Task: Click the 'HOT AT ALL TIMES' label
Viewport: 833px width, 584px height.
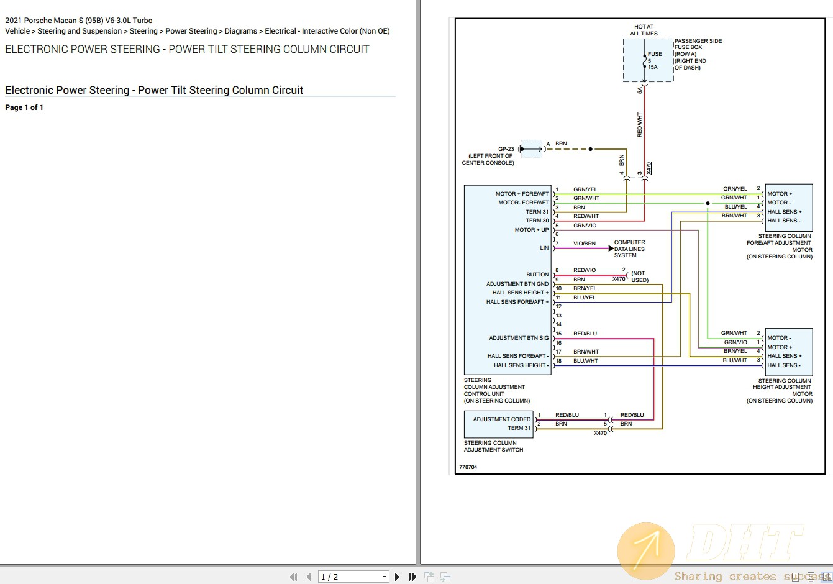Action: (644, 30)
